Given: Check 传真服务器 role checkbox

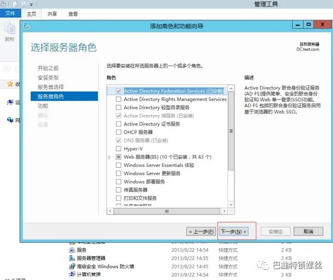Looking at the screenshot, I should click(118, 189).
